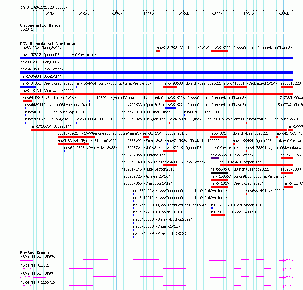The width and height of the screenshot is (303, 290).
Task: Click nsv4158703 (gnomADStructuralVariants) label
Action: (x=206, y=119)
